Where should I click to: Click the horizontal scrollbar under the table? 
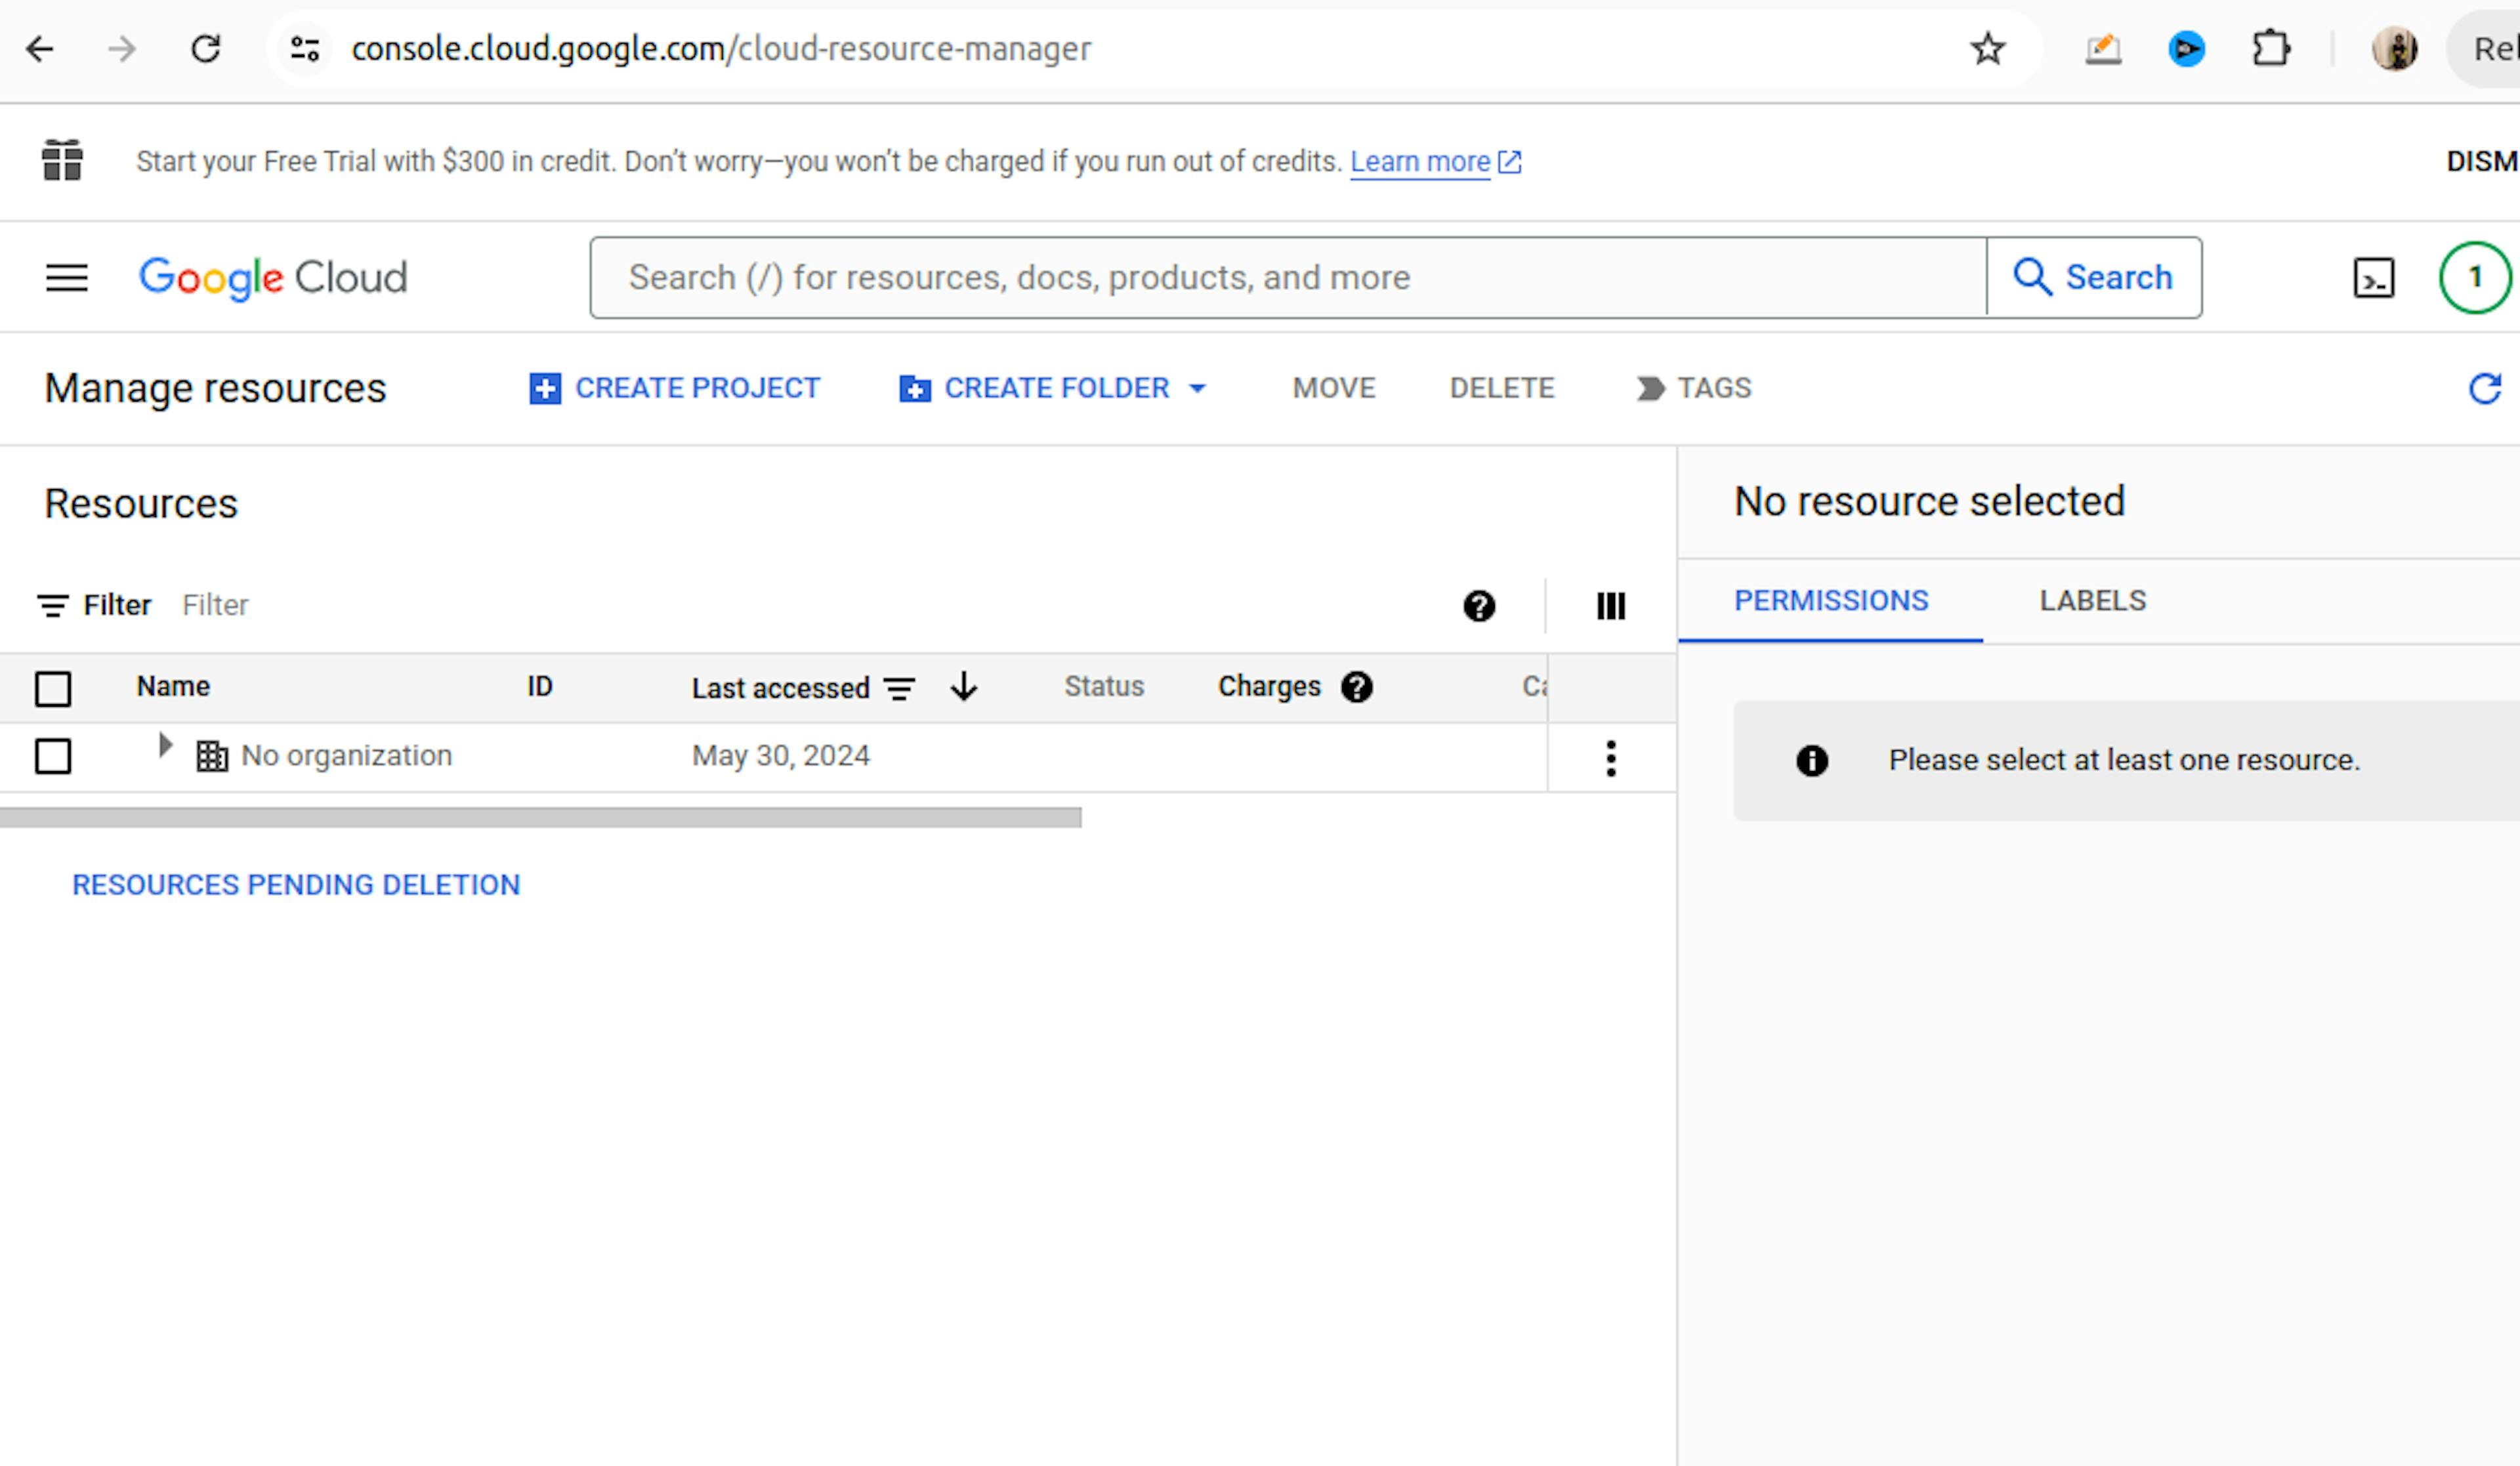click(540, 818)
